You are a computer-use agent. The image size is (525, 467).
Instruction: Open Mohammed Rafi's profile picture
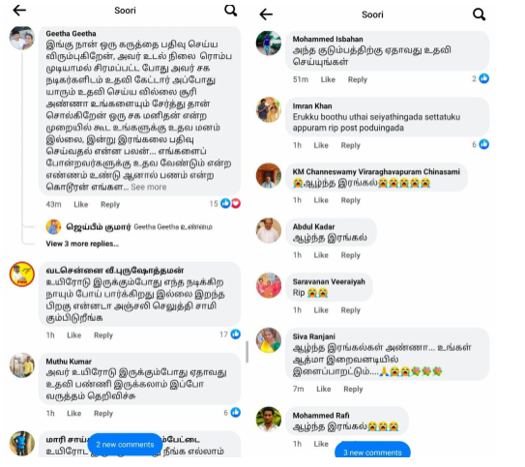pyautogui.click(x=269, y=419)
